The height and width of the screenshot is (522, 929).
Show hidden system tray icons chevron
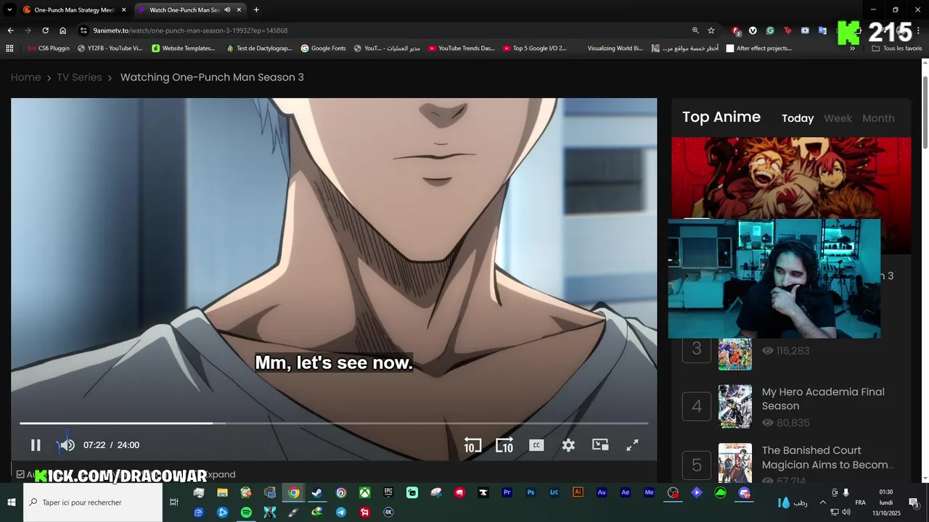pos(822,502)
